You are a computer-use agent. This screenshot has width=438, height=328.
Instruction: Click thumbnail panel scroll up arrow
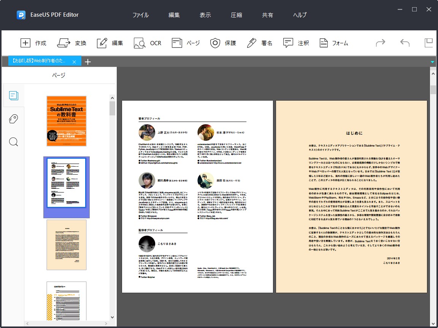(112, 98)
